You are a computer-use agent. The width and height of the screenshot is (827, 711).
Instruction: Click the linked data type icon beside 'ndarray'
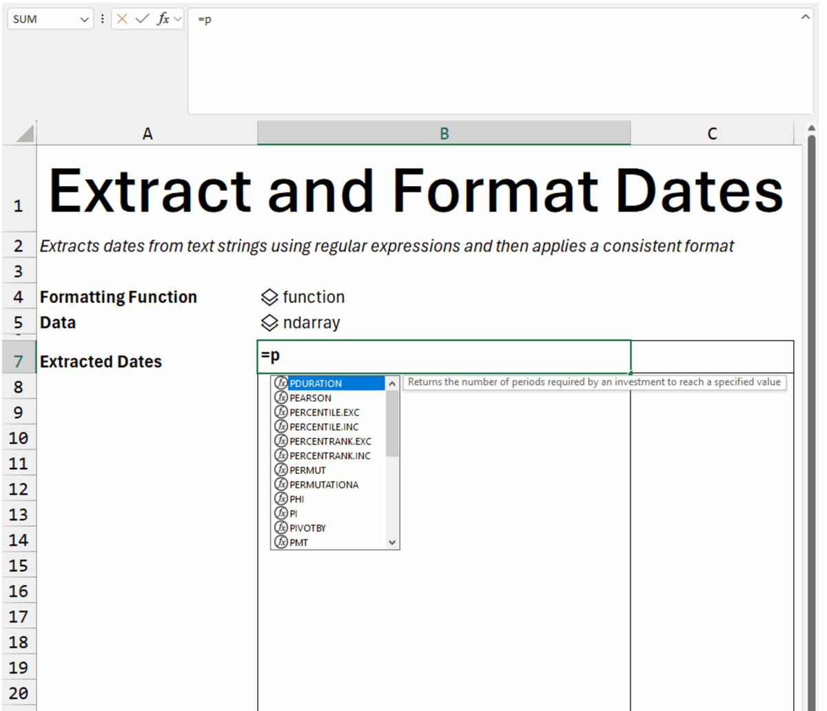268,322
